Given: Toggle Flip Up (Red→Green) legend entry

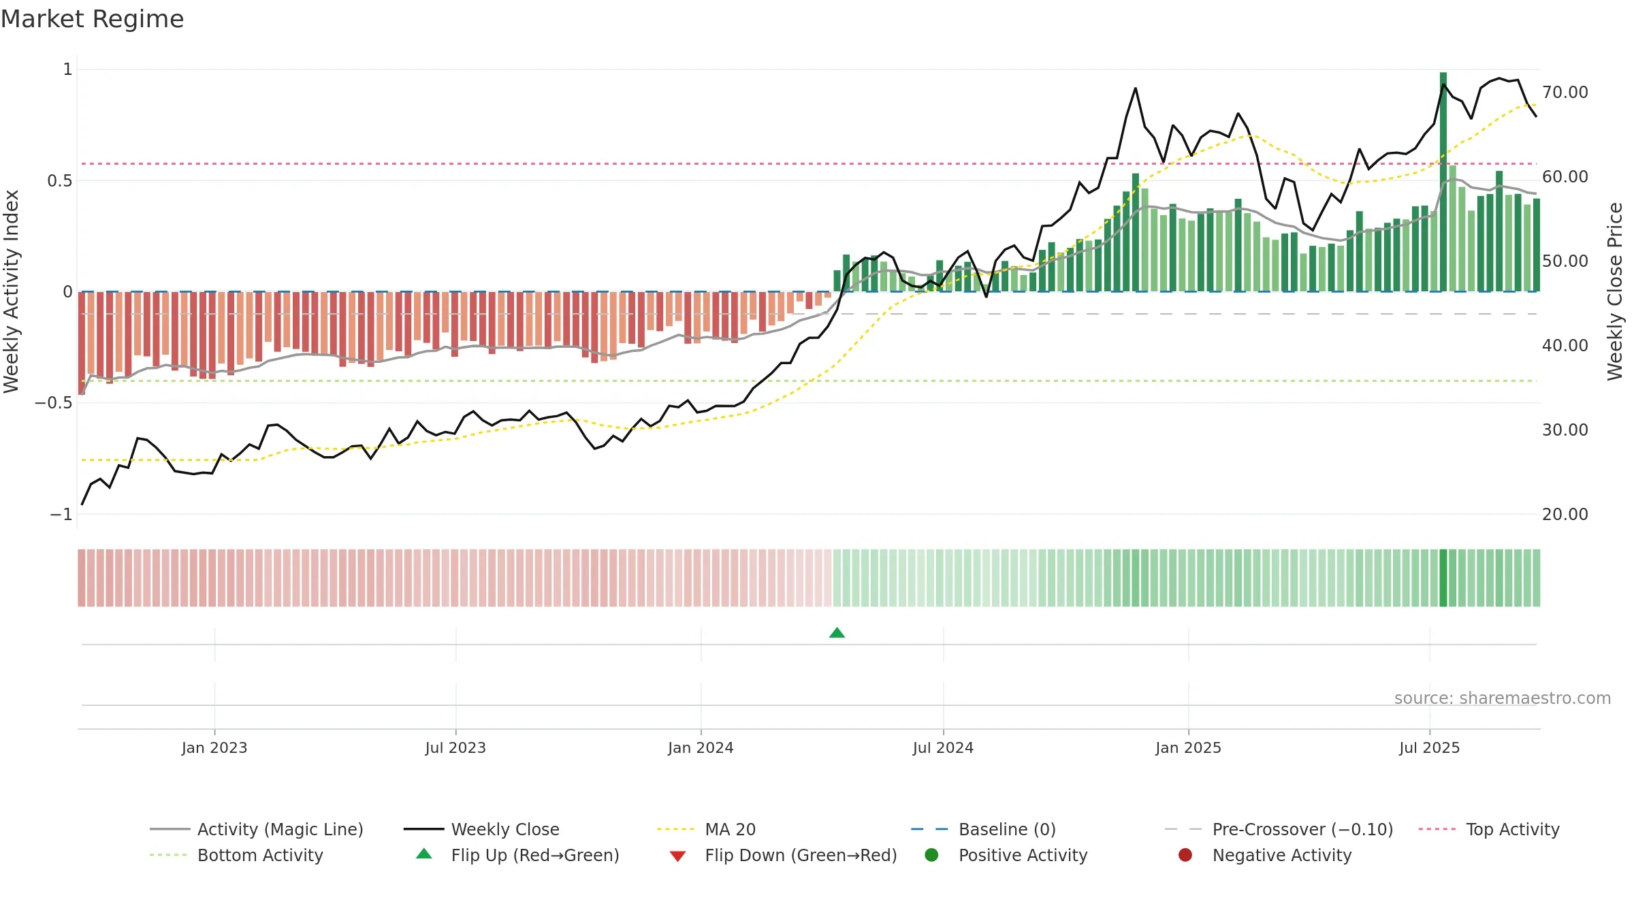Looking at the screenshot, I should (517, 855).
